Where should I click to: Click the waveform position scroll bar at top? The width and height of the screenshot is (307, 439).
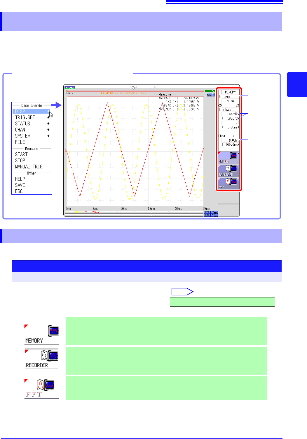pos(135,91)
